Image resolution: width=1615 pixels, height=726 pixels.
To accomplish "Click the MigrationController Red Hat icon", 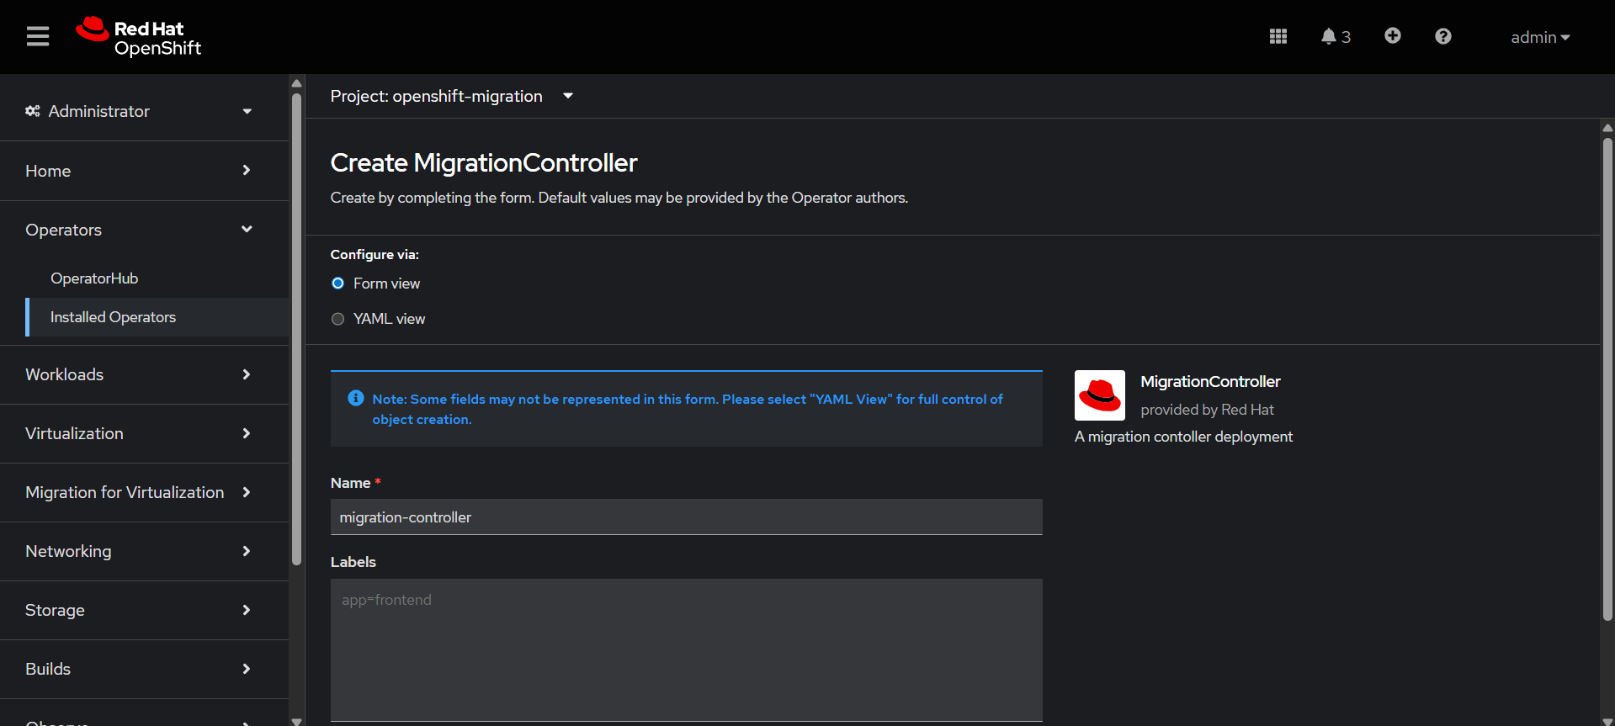I will (1099, 395).
